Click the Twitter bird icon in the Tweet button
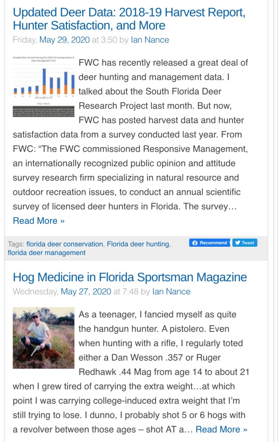The width and height of the screenshot is (278, 442). pyautogui.click(x=237, y=243)
